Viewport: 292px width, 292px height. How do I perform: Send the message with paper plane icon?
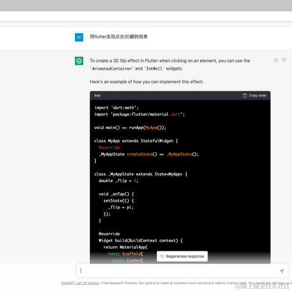click(281, 271)
